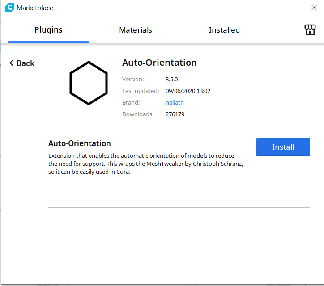Screen dimensions: 324x286
Task: Open the nallath brand link
Action: tap(175, 102)
